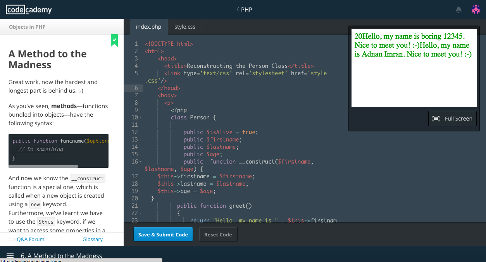Collapse the code fold at line 22

(x=140, y=213)
